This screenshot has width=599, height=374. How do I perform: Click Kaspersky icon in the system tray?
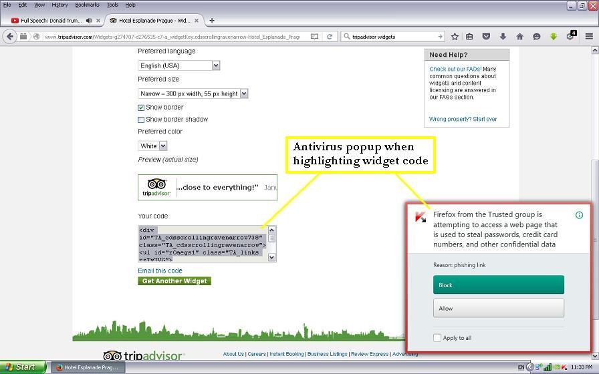click(x=565, y=367)
